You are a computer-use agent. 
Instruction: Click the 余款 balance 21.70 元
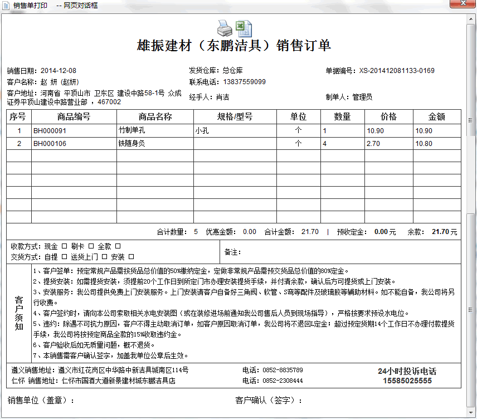coord(445,232)
